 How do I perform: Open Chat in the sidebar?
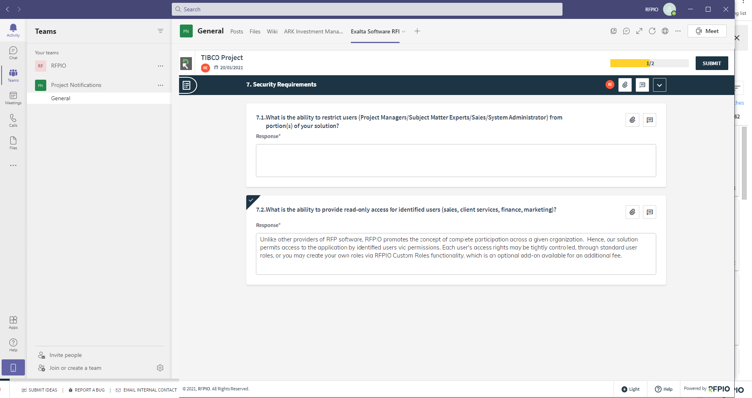point(13,53)
